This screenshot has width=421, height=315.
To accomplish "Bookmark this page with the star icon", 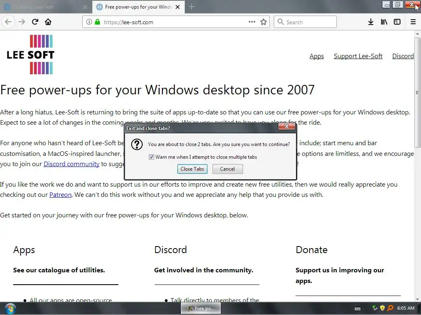I will (264, 22).
